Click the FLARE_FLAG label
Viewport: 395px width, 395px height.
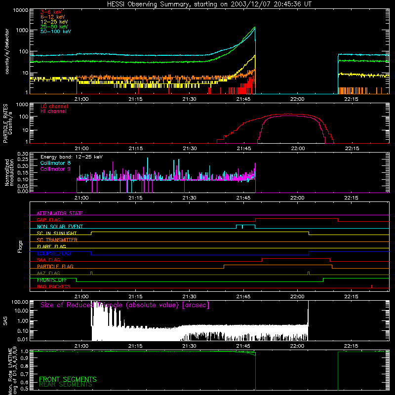point(51,246)
